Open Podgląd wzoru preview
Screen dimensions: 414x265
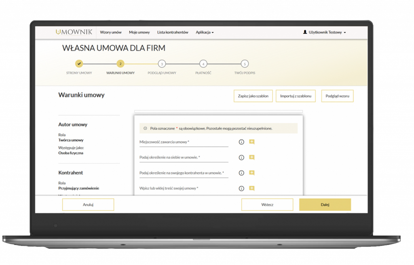[x=338, y=96]
